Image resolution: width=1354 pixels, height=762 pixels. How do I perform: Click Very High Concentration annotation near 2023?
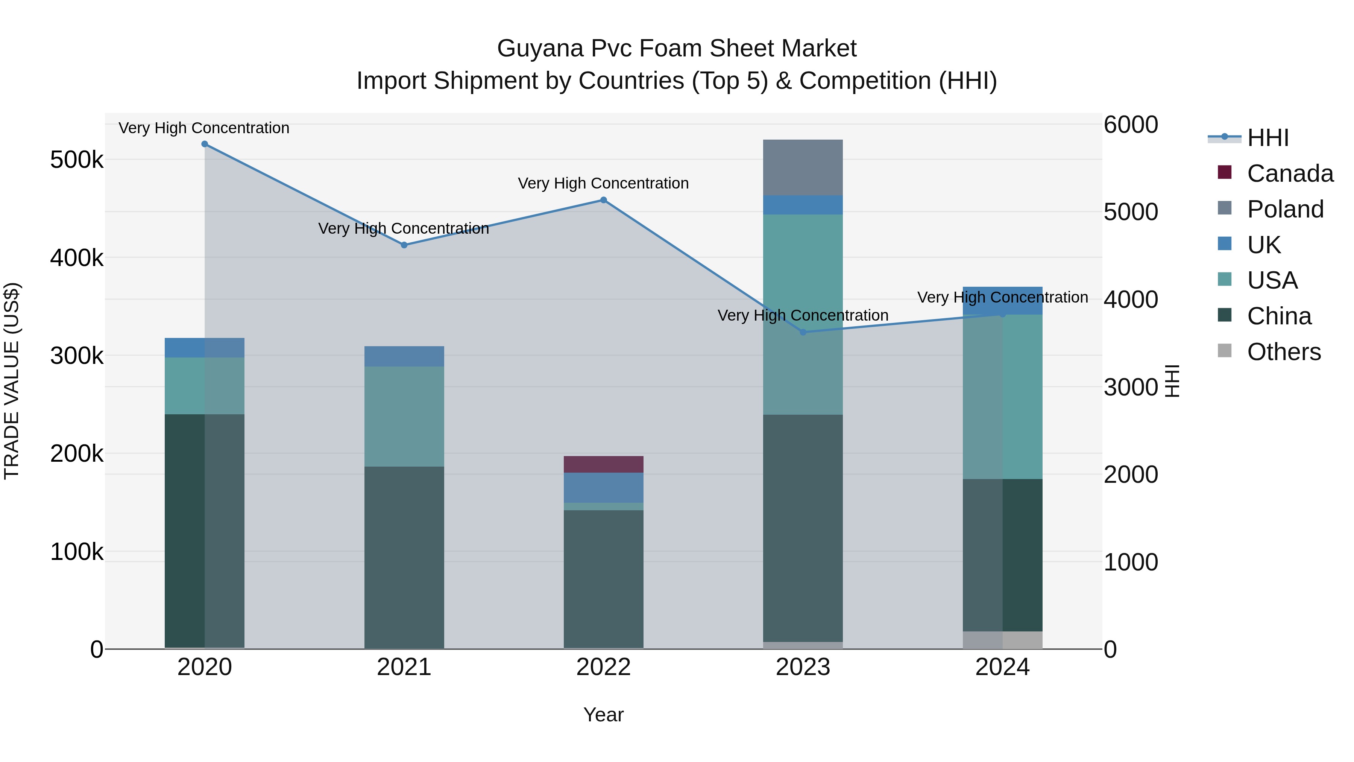pyautogui.click(x=803, y=315)
